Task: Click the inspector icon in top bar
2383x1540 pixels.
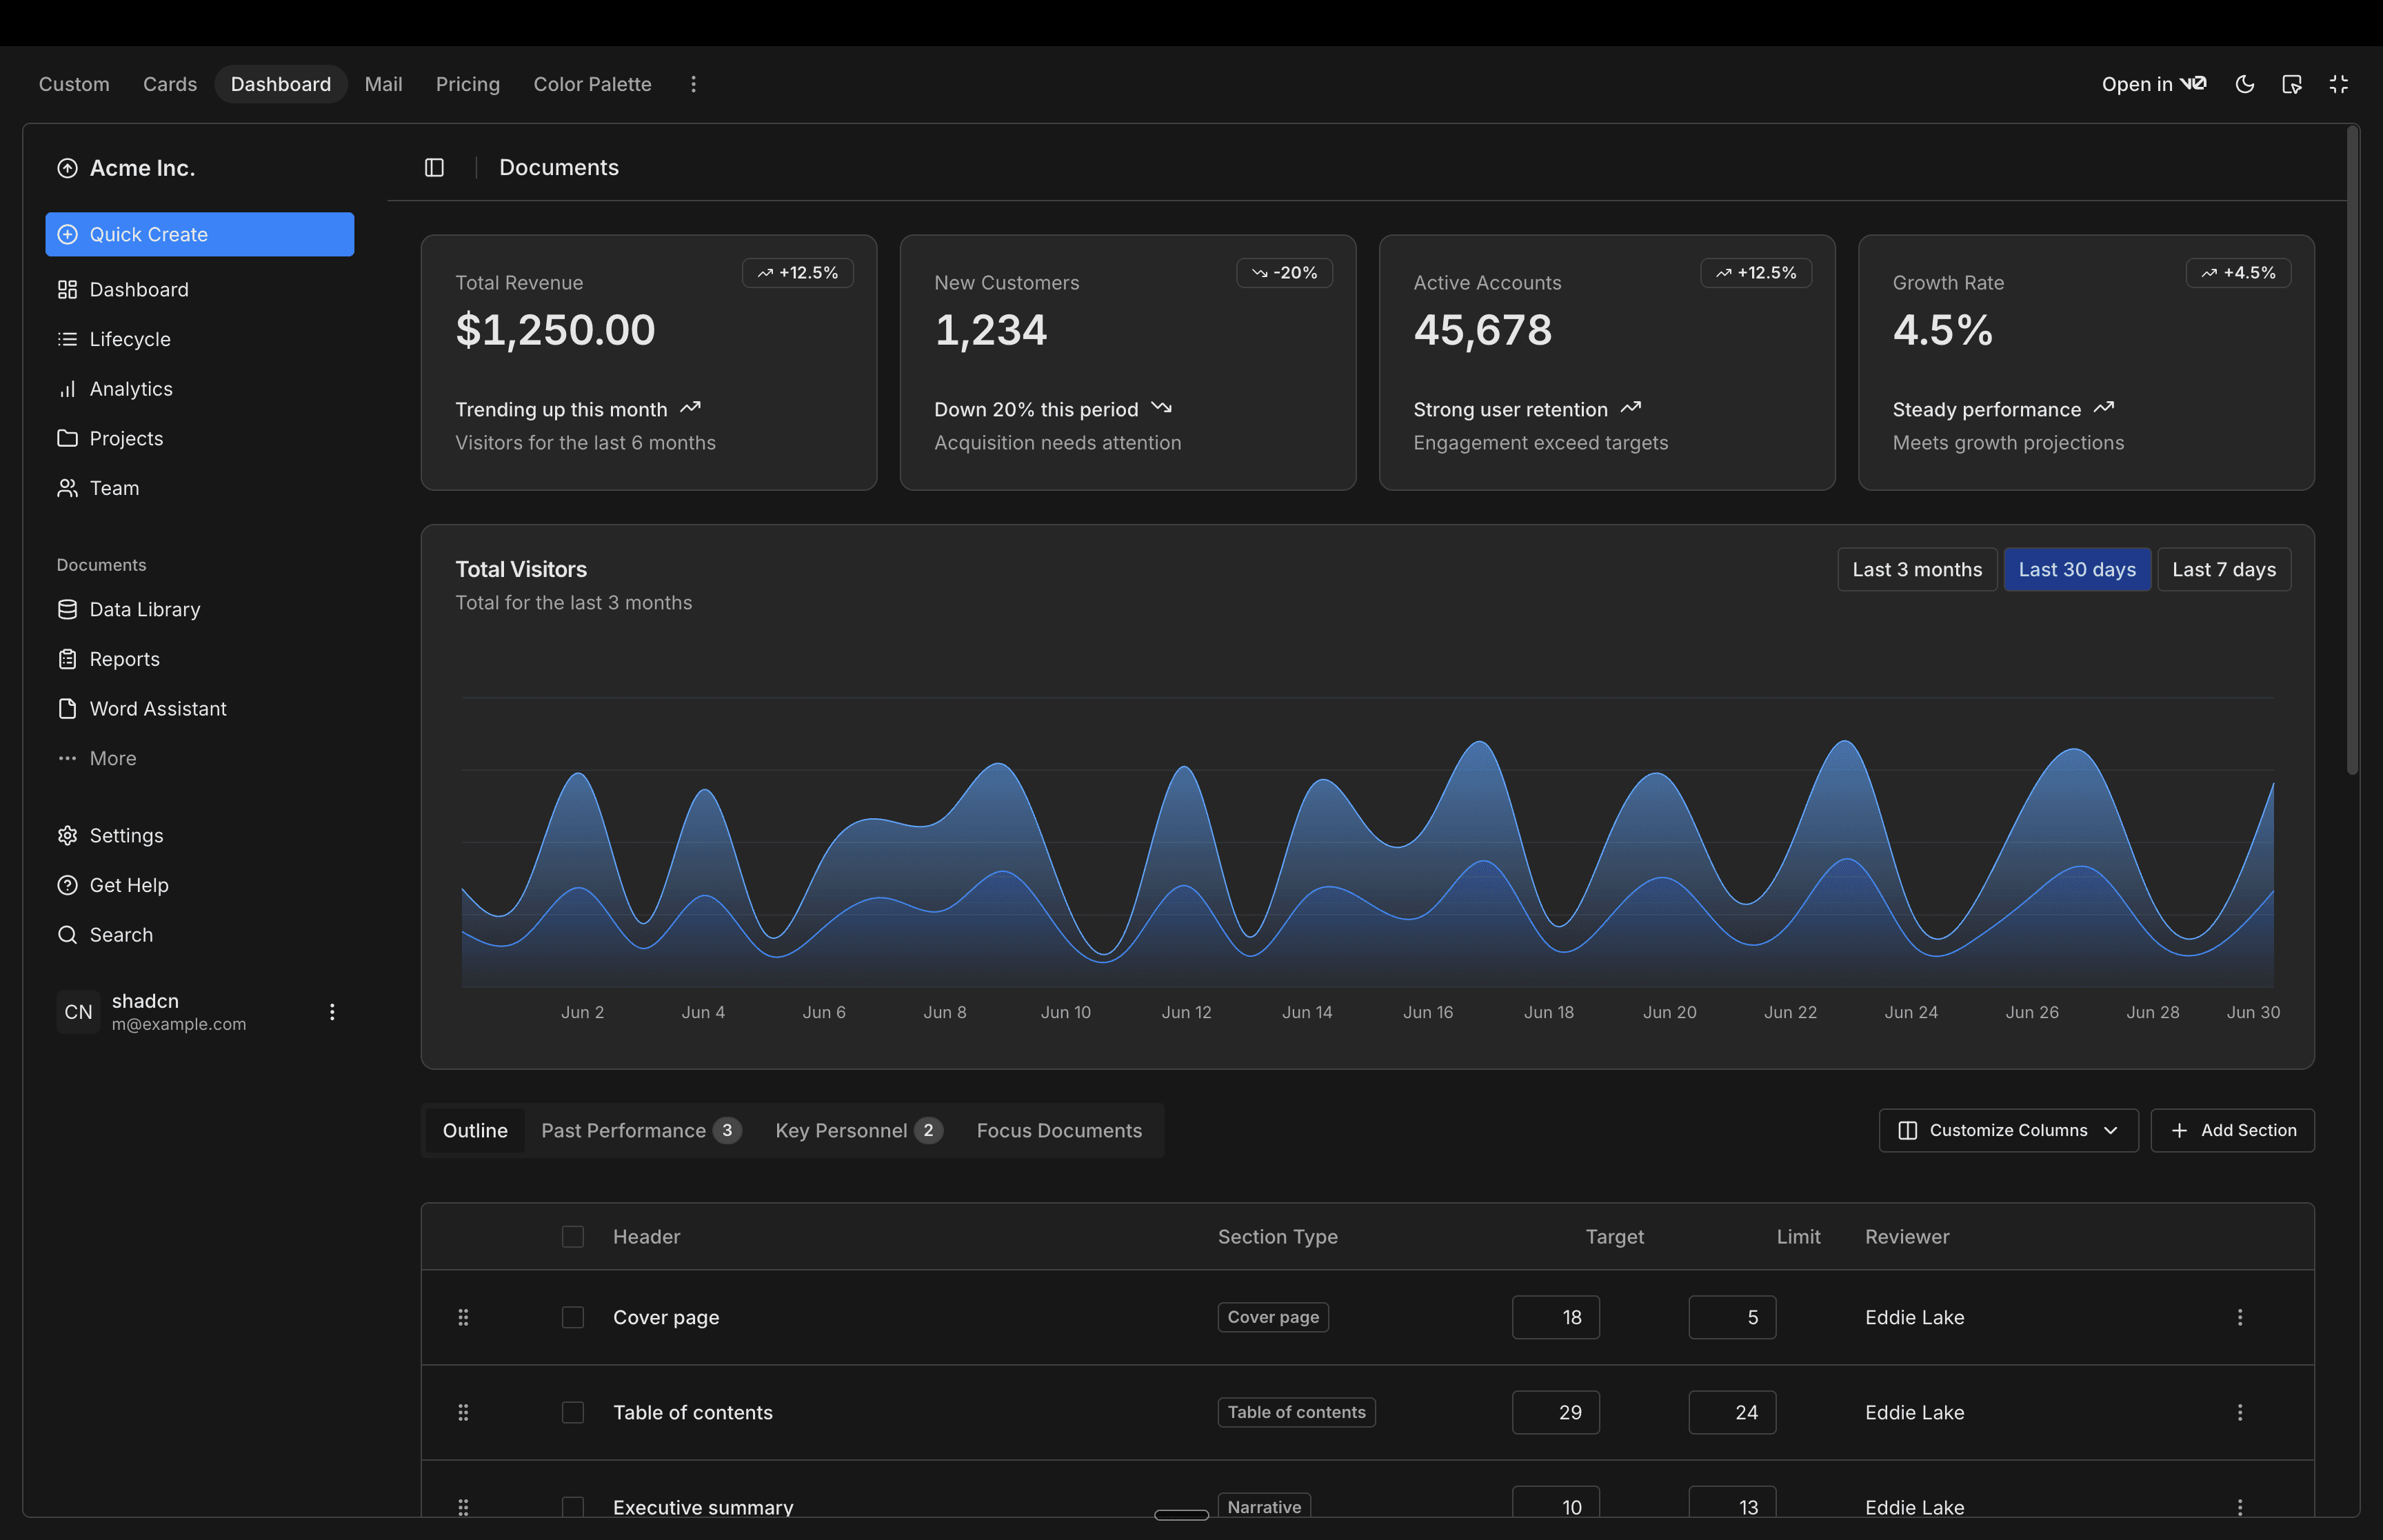Action: 2292,84
